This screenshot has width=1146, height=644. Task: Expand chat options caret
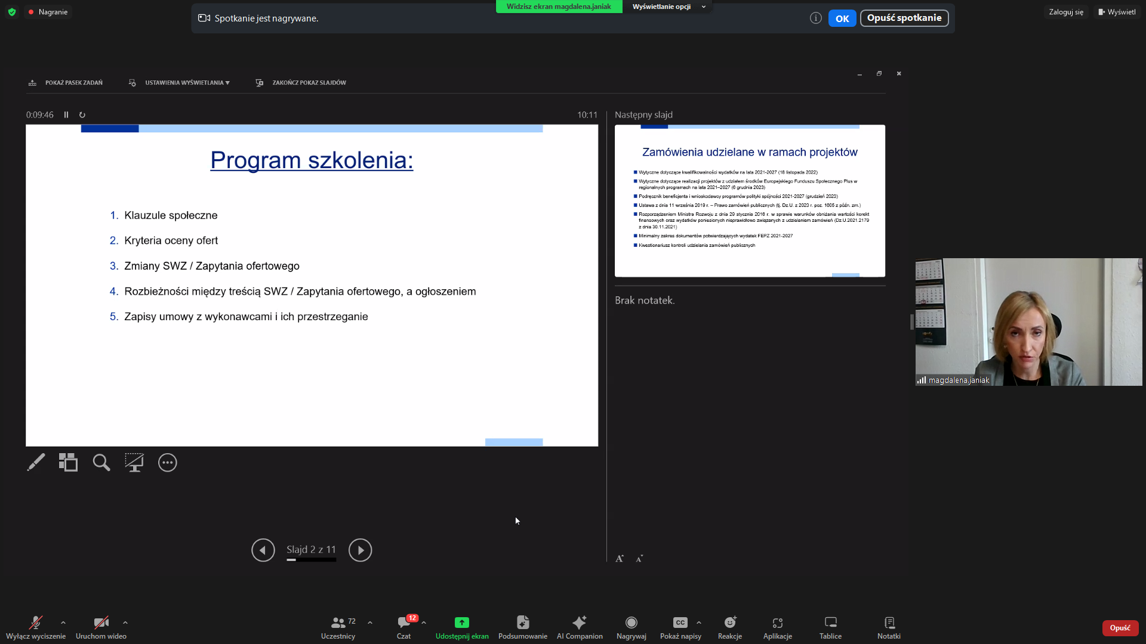click(x=424, y=623)
